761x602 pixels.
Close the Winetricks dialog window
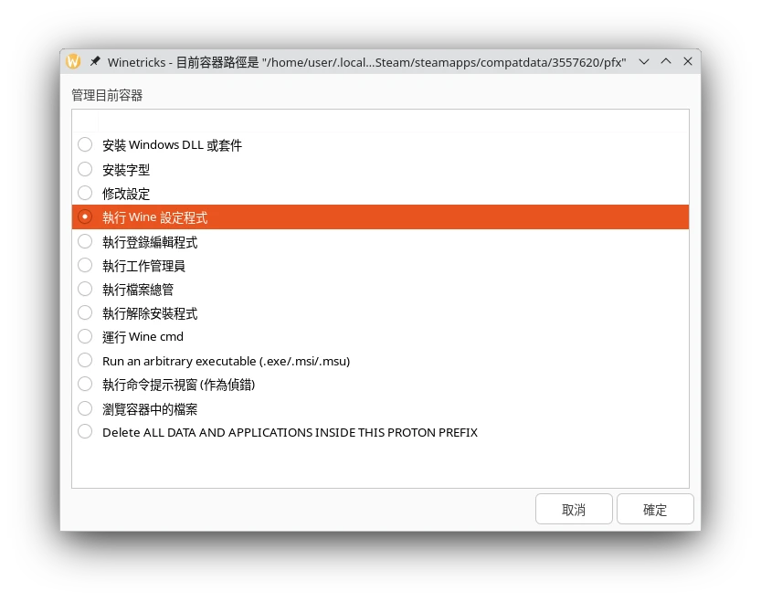coord(688,61)
